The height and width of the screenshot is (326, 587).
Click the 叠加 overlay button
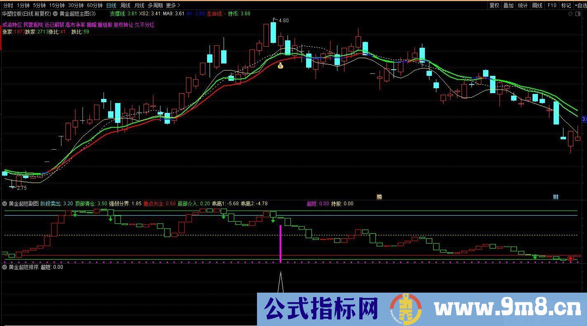[x=509, y=5]
